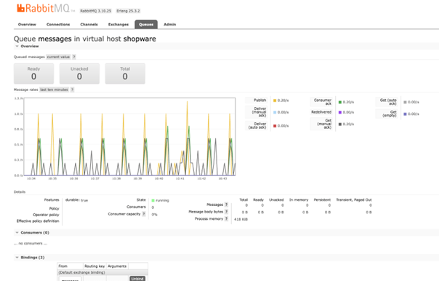Click light blue Deliver (manual ack) swatch
This screenshot has height=281, width=439.
[275, 112]
